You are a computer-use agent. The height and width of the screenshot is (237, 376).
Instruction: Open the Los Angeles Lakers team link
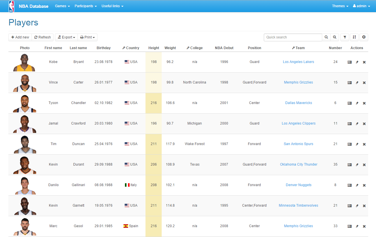(298, 62)
